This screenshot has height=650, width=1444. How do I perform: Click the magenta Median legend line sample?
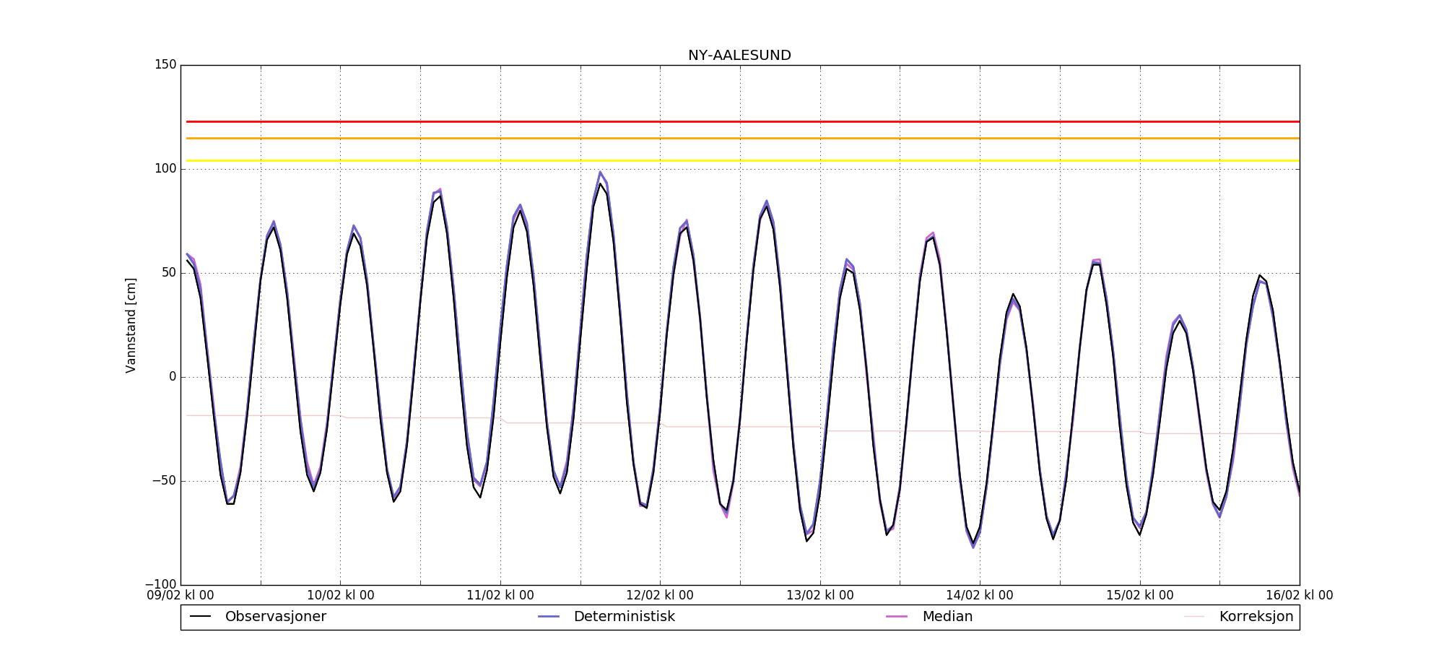[897, 617]
